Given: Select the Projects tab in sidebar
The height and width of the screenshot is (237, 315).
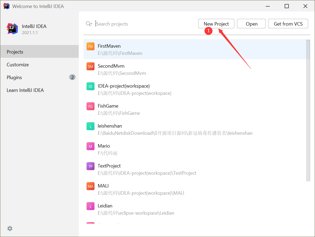Looking at the screenshot, I should 40,52.
